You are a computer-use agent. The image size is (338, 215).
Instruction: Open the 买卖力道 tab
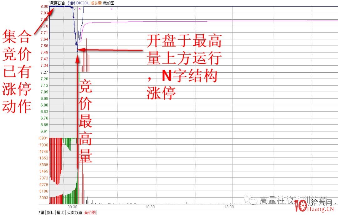click(74, 212)
